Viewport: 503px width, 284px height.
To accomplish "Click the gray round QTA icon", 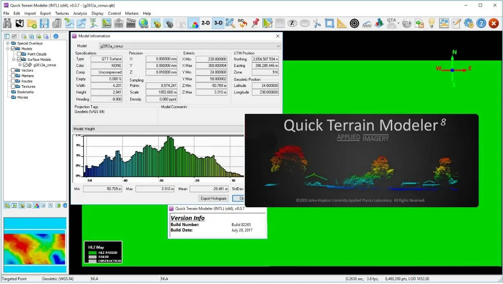I will [407, 23].
